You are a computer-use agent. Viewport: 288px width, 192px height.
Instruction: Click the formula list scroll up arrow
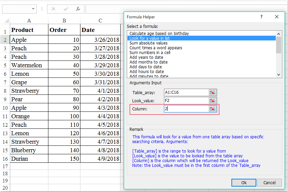278,34
